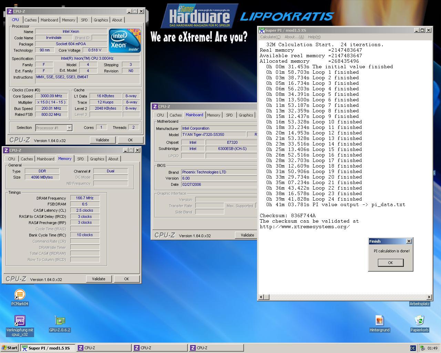
Task: Select the second CPU-Z taskbar button
Action: coord(160,348)
